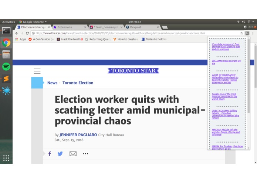Open 'MARIN: For Trudeau, the show' link

pos(227,147)
